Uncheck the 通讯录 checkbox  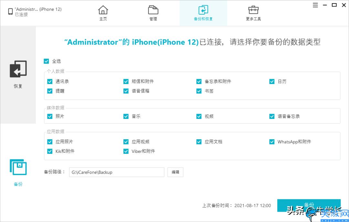tap(50, 81)
